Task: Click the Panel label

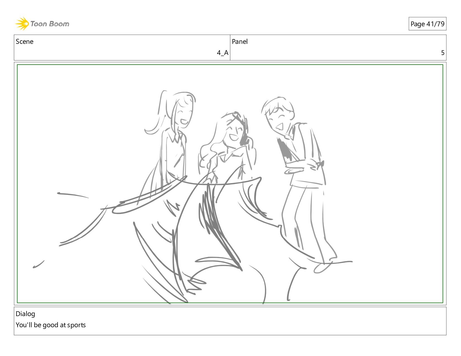Action: 240,42
